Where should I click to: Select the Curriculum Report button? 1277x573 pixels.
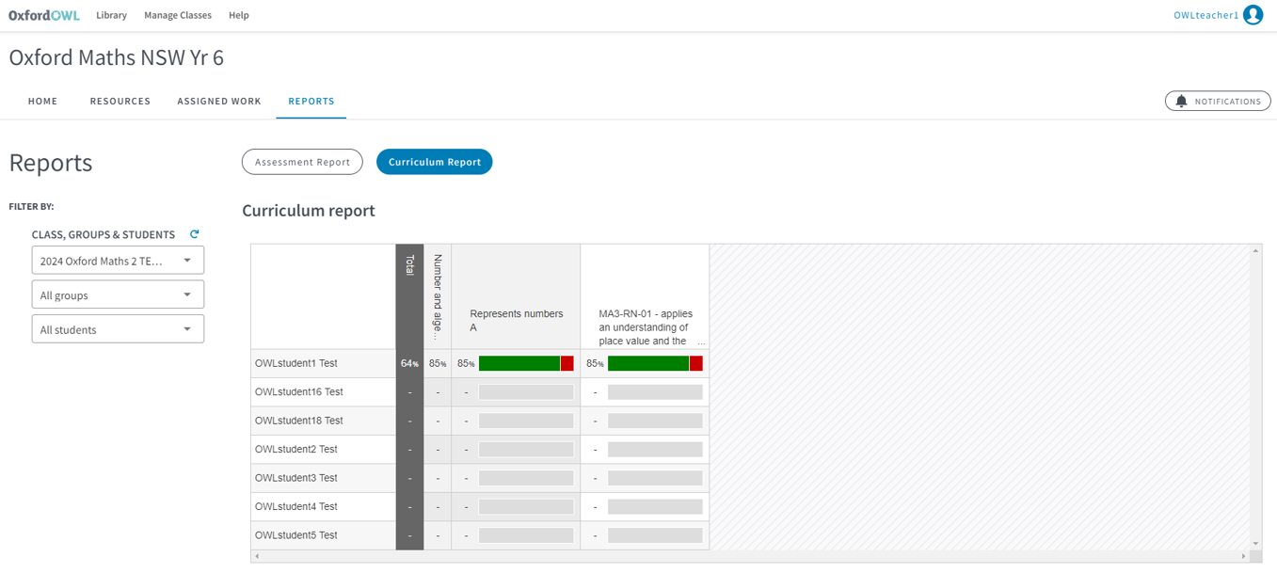click(x=435, y=162)
